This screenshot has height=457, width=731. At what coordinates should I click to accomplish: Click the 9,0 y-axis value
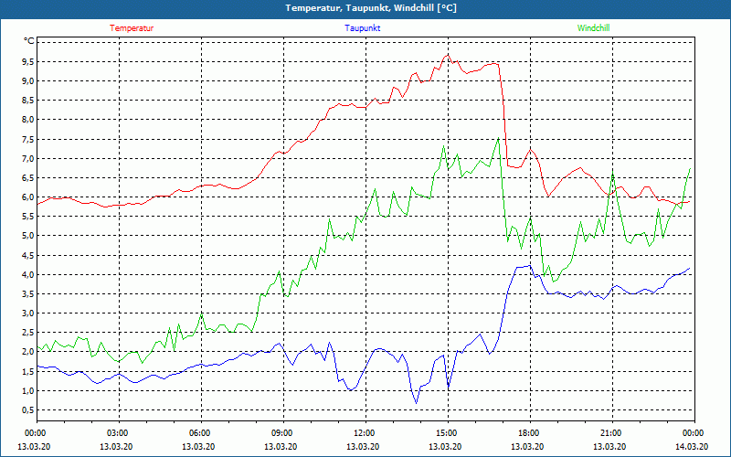28,81
